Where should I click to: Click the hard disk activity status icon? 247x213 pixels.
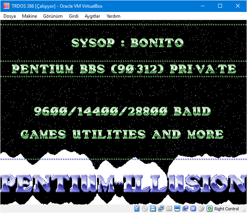[137, 209]
